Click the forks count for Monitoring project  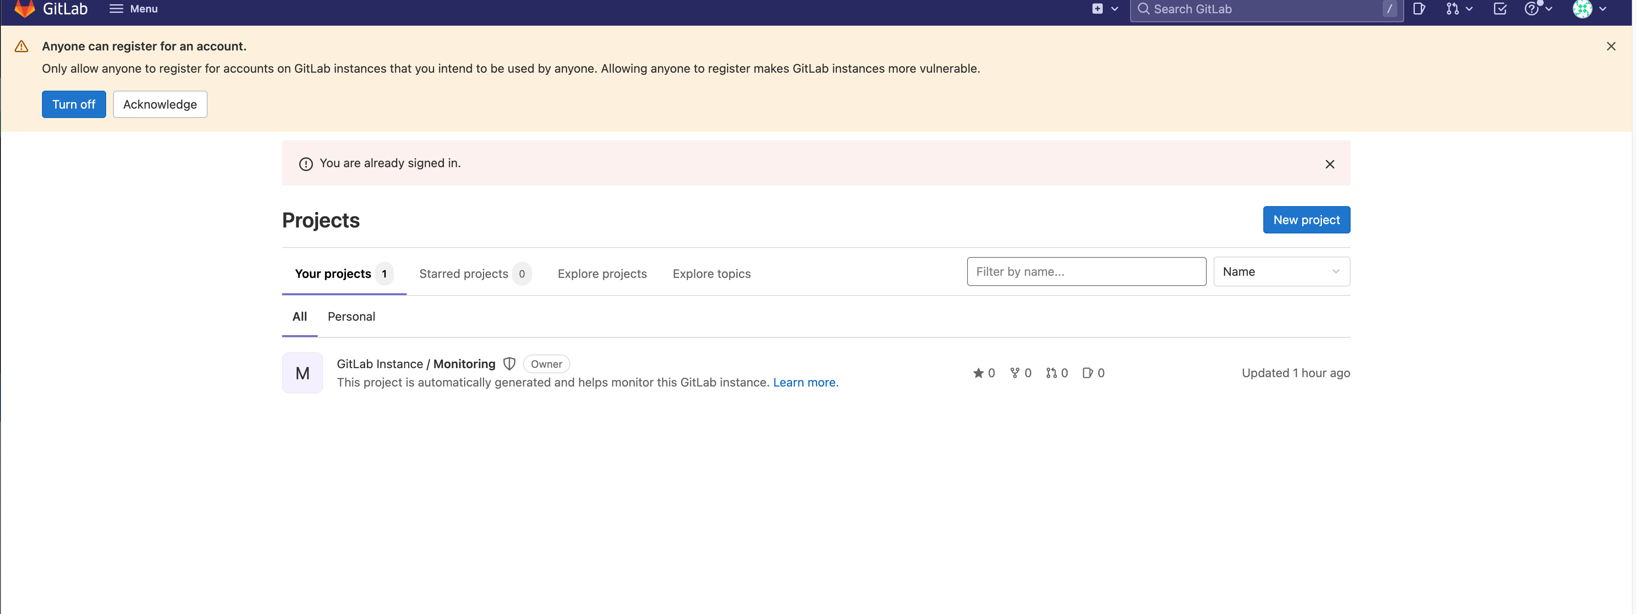click(1020, 373)
